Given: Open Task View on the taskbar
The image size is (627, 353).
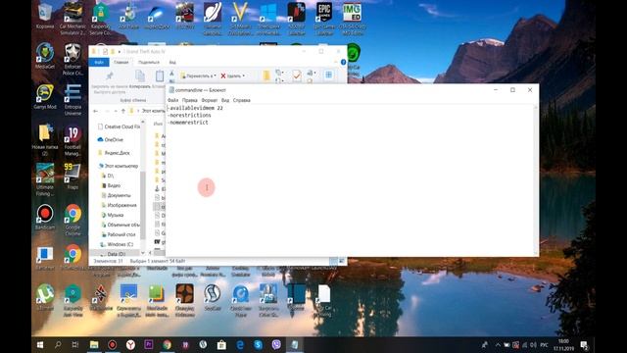Looking at the screenshot, I should tap(75, 344).
